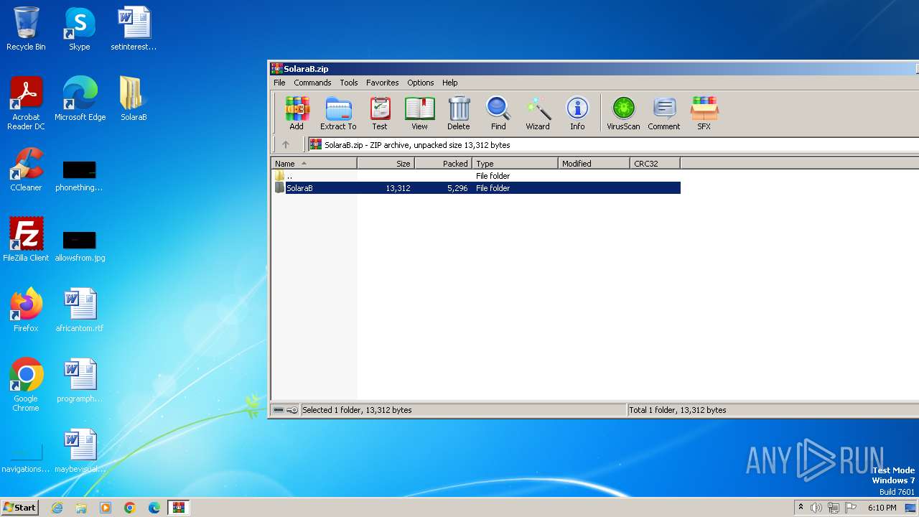Open the Options menu
The width and height of the screenshot is (919, 517).
click(420, 83)
